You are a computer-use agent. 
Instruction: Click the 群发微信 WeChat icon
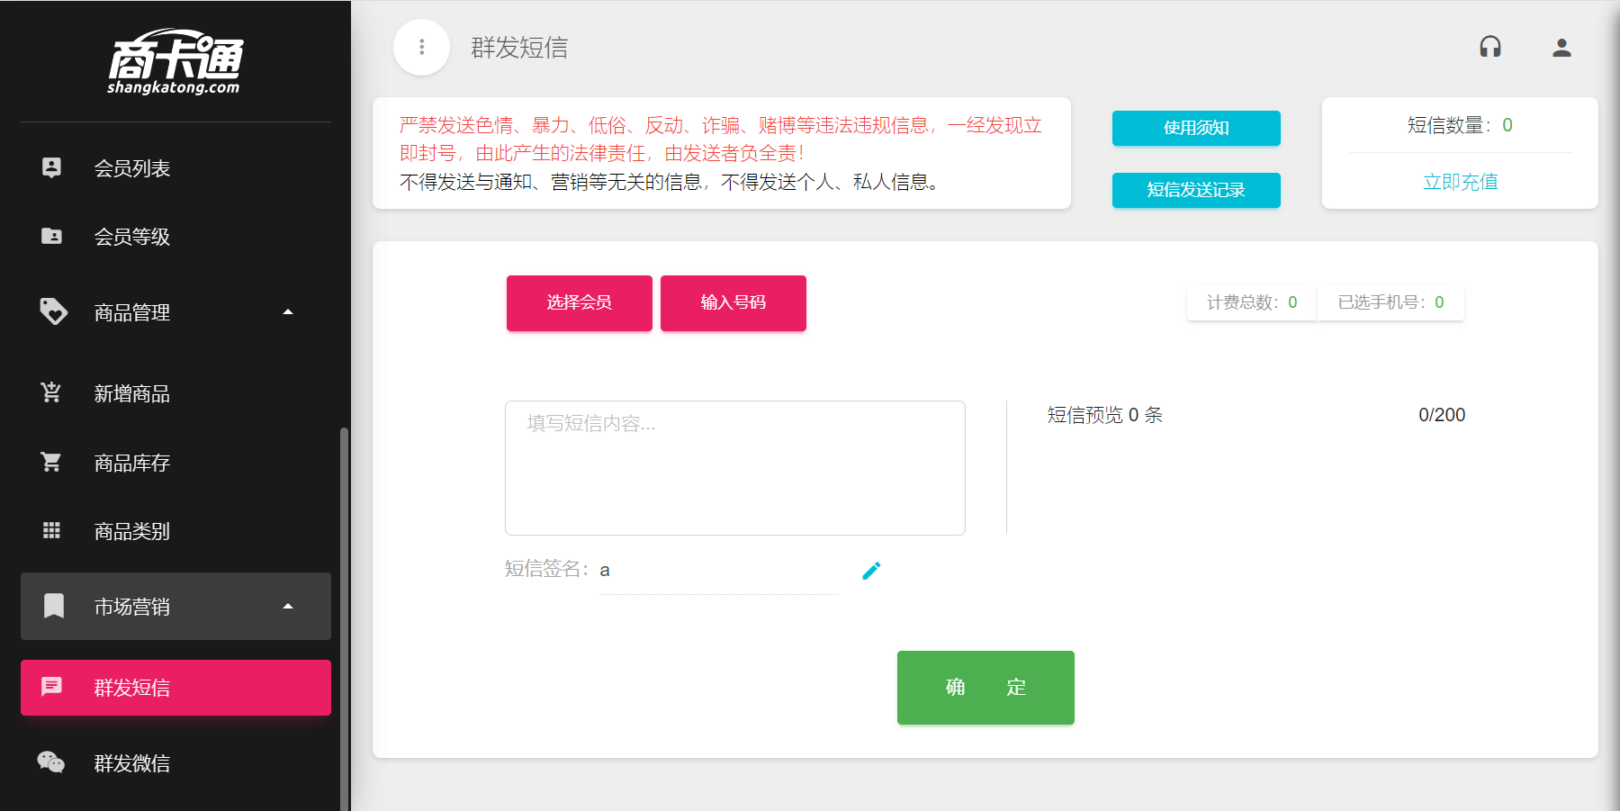[x=51, y=762]
